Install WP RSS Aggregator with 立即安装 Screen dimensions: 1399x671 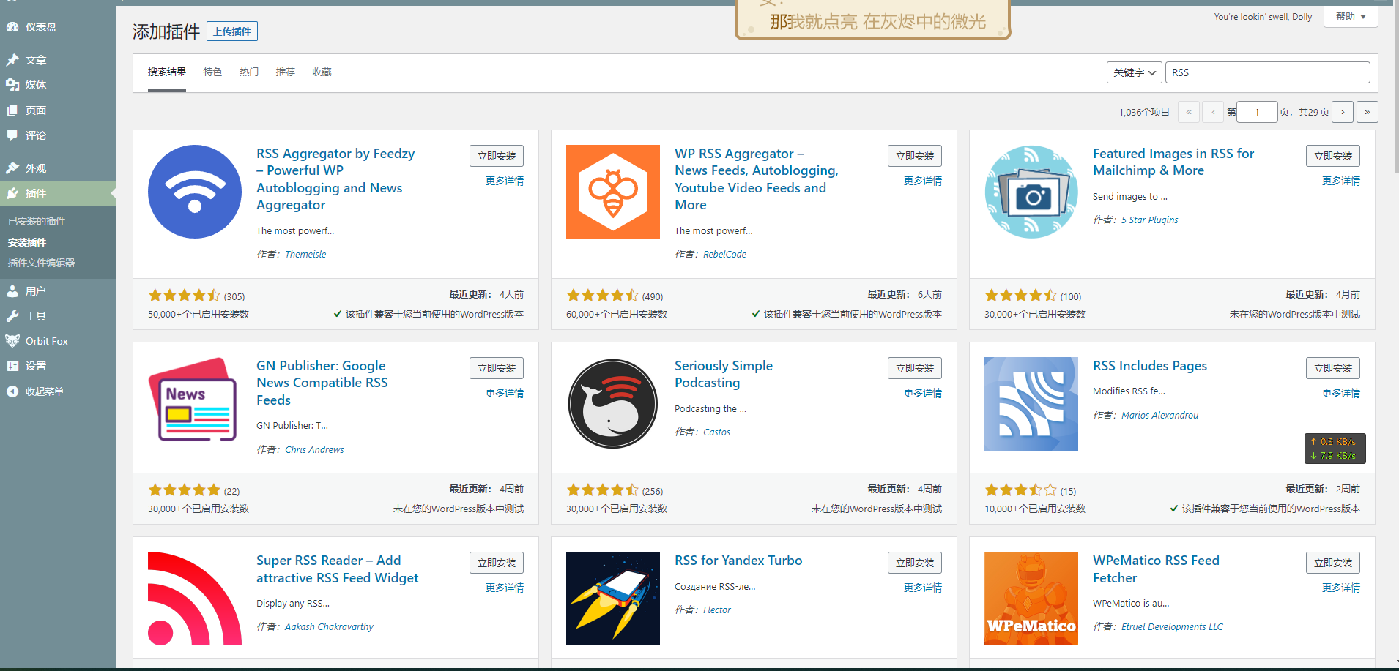coord(915,156)
